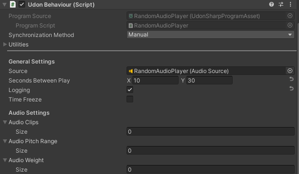
Task: Open the component three-dot context menu
Action: click(x=290, y=4)
